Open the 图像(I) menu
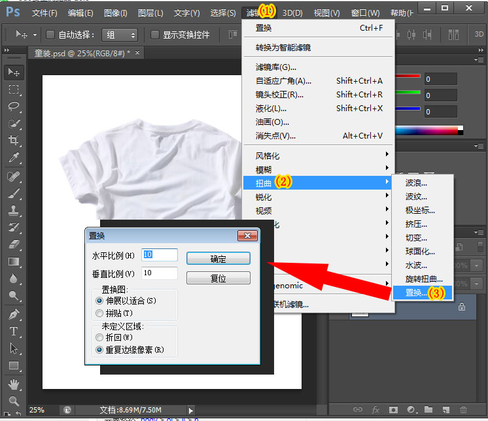Image resolution: width=488 pixels, height=421 pixels. click(x=116, y=13)
